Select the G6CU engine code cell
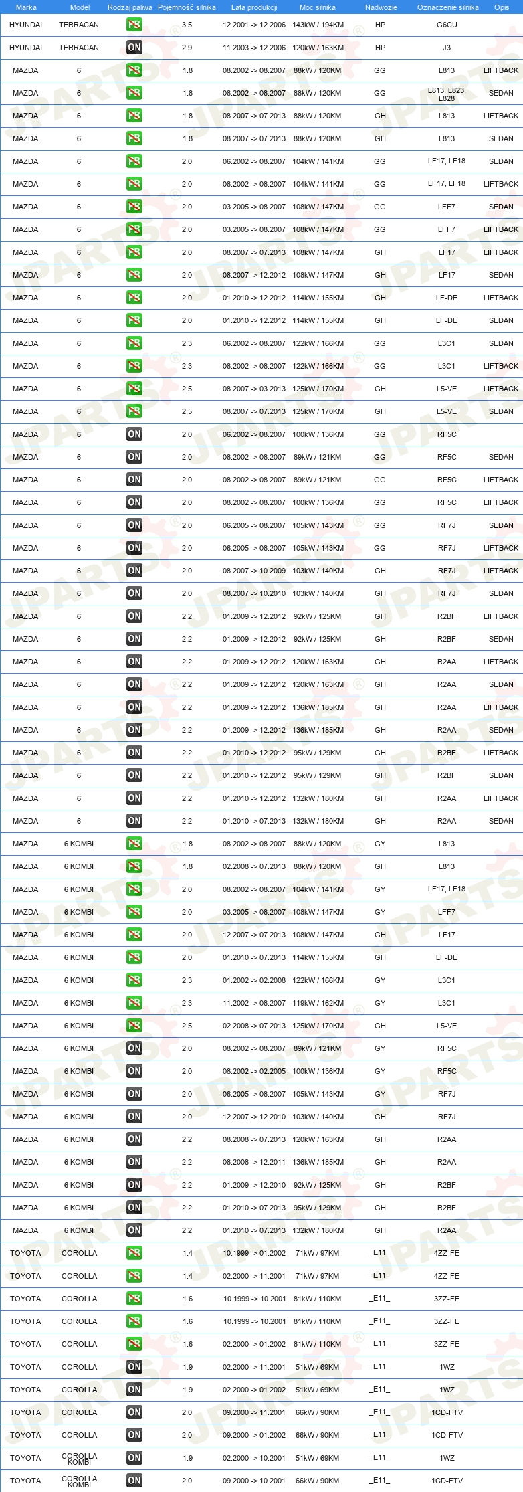Image resolution: width=523 pixels, height=1492 pixels. 447,25
